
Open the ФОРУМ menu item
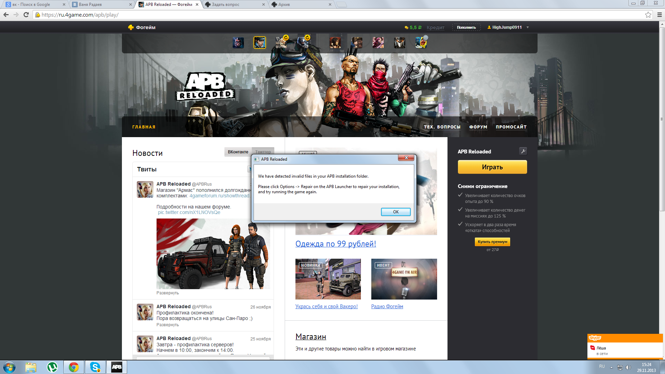(x=478, y=127)
